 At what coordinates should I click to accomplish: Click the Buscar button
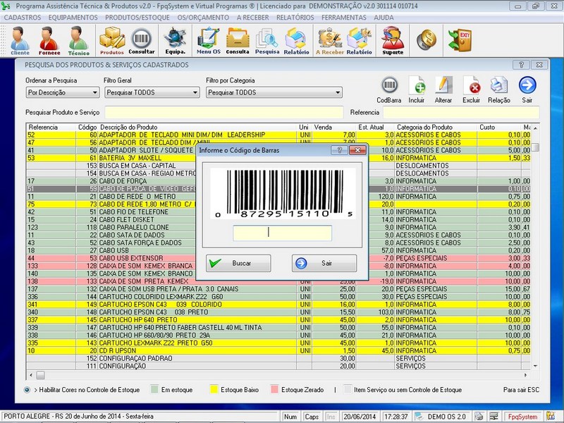(x=238, y=263)
